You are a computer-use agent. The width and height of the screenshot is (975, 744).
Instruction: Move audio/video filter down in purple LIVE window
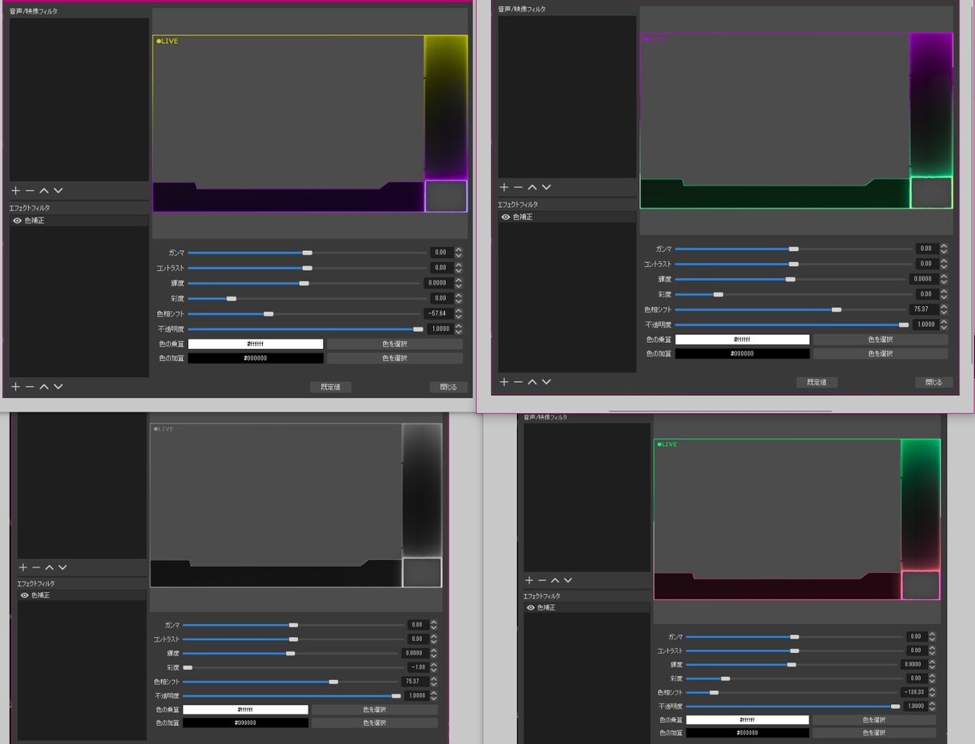tap(547, 187)
